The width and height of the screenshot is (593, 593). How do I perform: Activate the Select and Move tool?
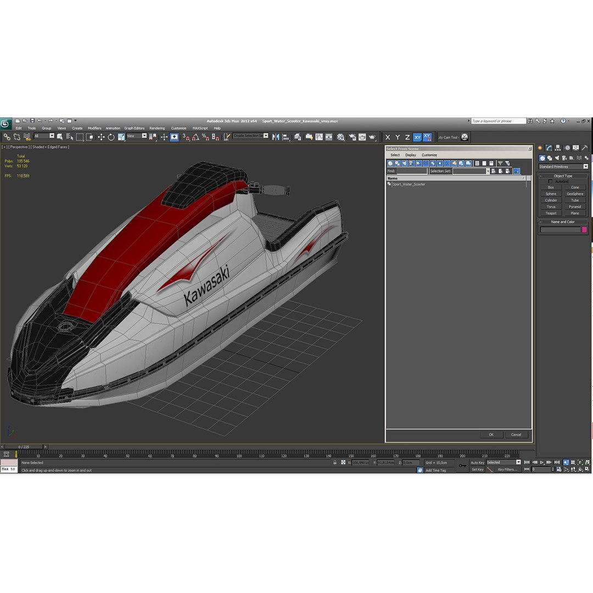click(x=101, y=137)
